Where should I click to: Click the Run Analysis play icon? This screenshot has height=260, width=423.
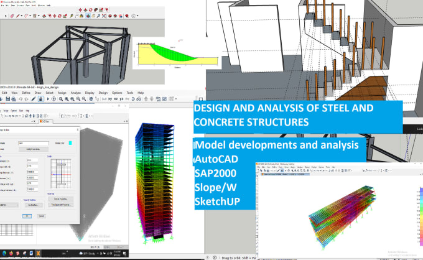tap(48, 99)
